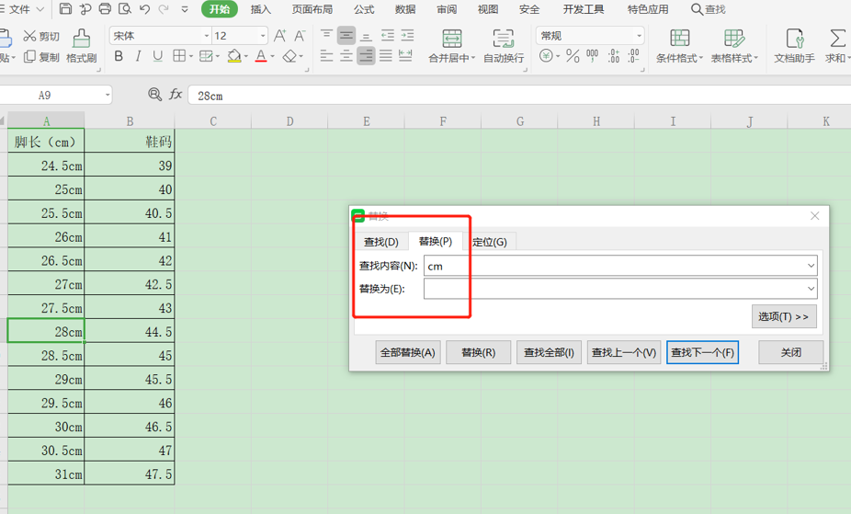Toggle left text alignment
The height and width of the screenshot is (514, 851).
click(x=326, y=55)
